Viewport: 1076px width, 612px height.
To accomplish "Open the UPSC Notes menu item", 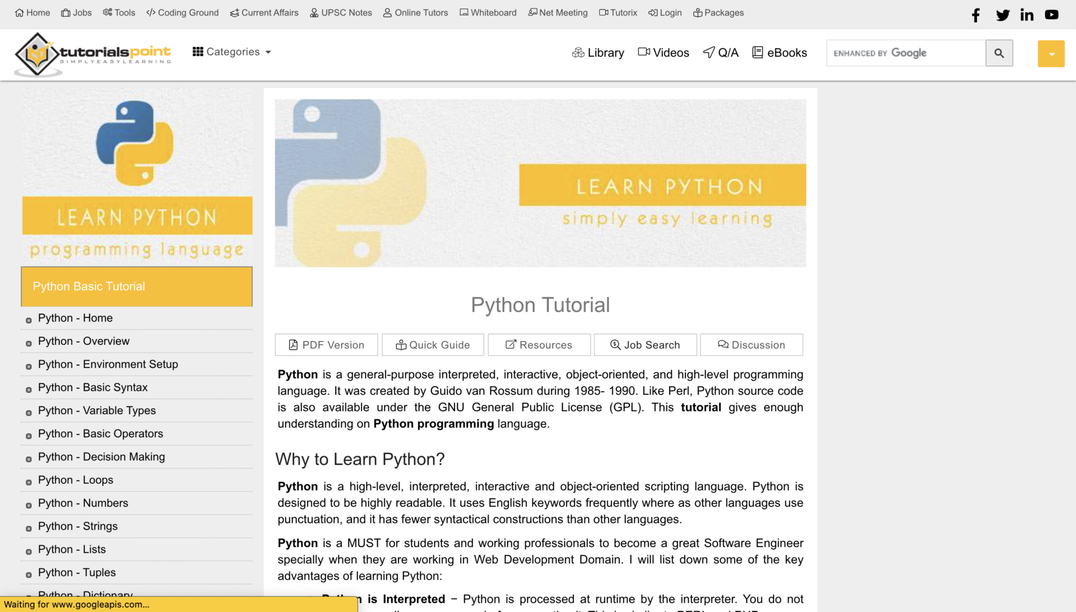I will (341, 12).
